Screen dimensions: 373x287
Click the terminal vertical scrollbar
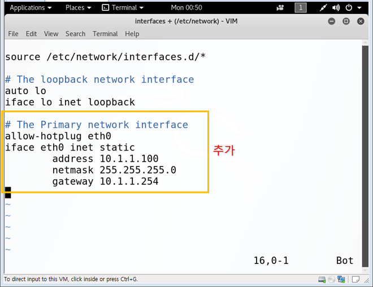tap(365, 156)
